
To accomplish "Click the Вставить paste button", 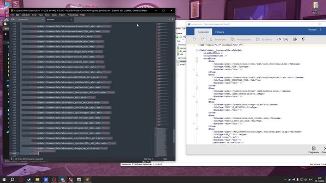I will point(264,40).
